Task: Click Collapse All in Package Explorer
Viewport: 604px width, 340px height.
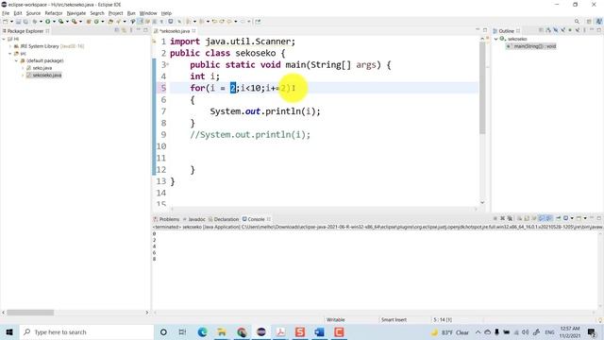Action: (x=117, y=30)
